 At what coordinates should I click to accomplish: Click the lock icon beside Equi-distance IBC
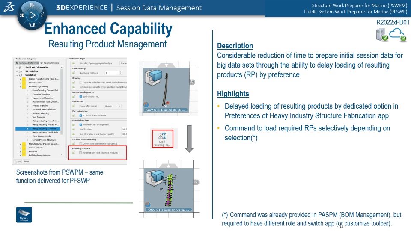(74, 97)
